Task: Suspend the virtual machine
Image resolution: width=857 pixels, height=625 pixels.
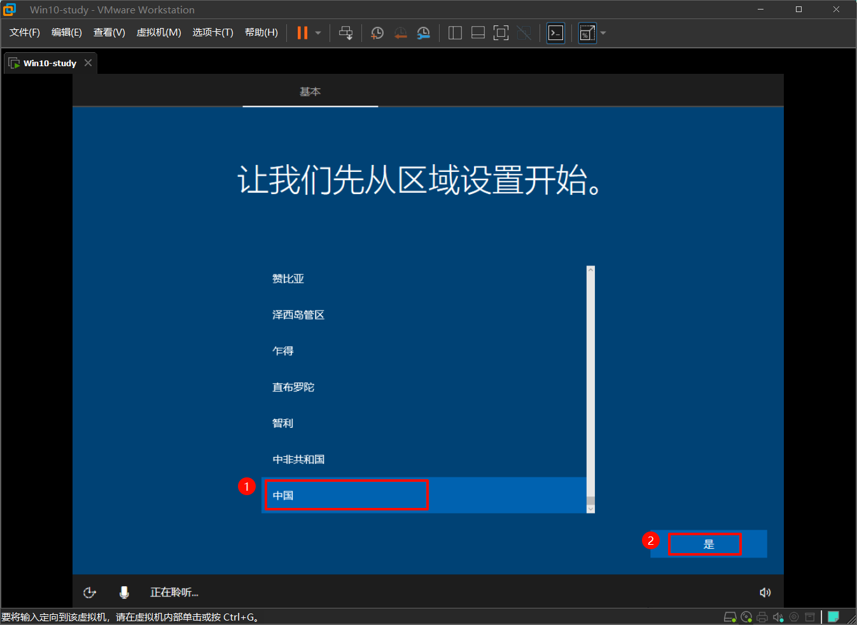Action: 302,32
